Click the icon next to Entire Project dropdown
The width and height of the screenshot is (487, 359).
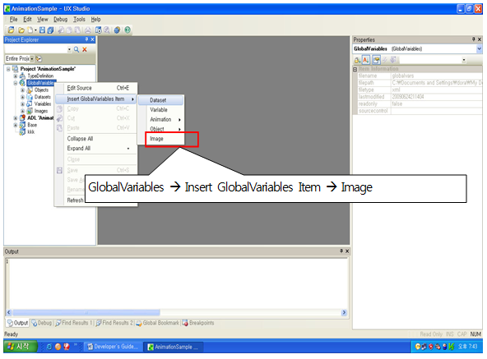tap(39, 58)
